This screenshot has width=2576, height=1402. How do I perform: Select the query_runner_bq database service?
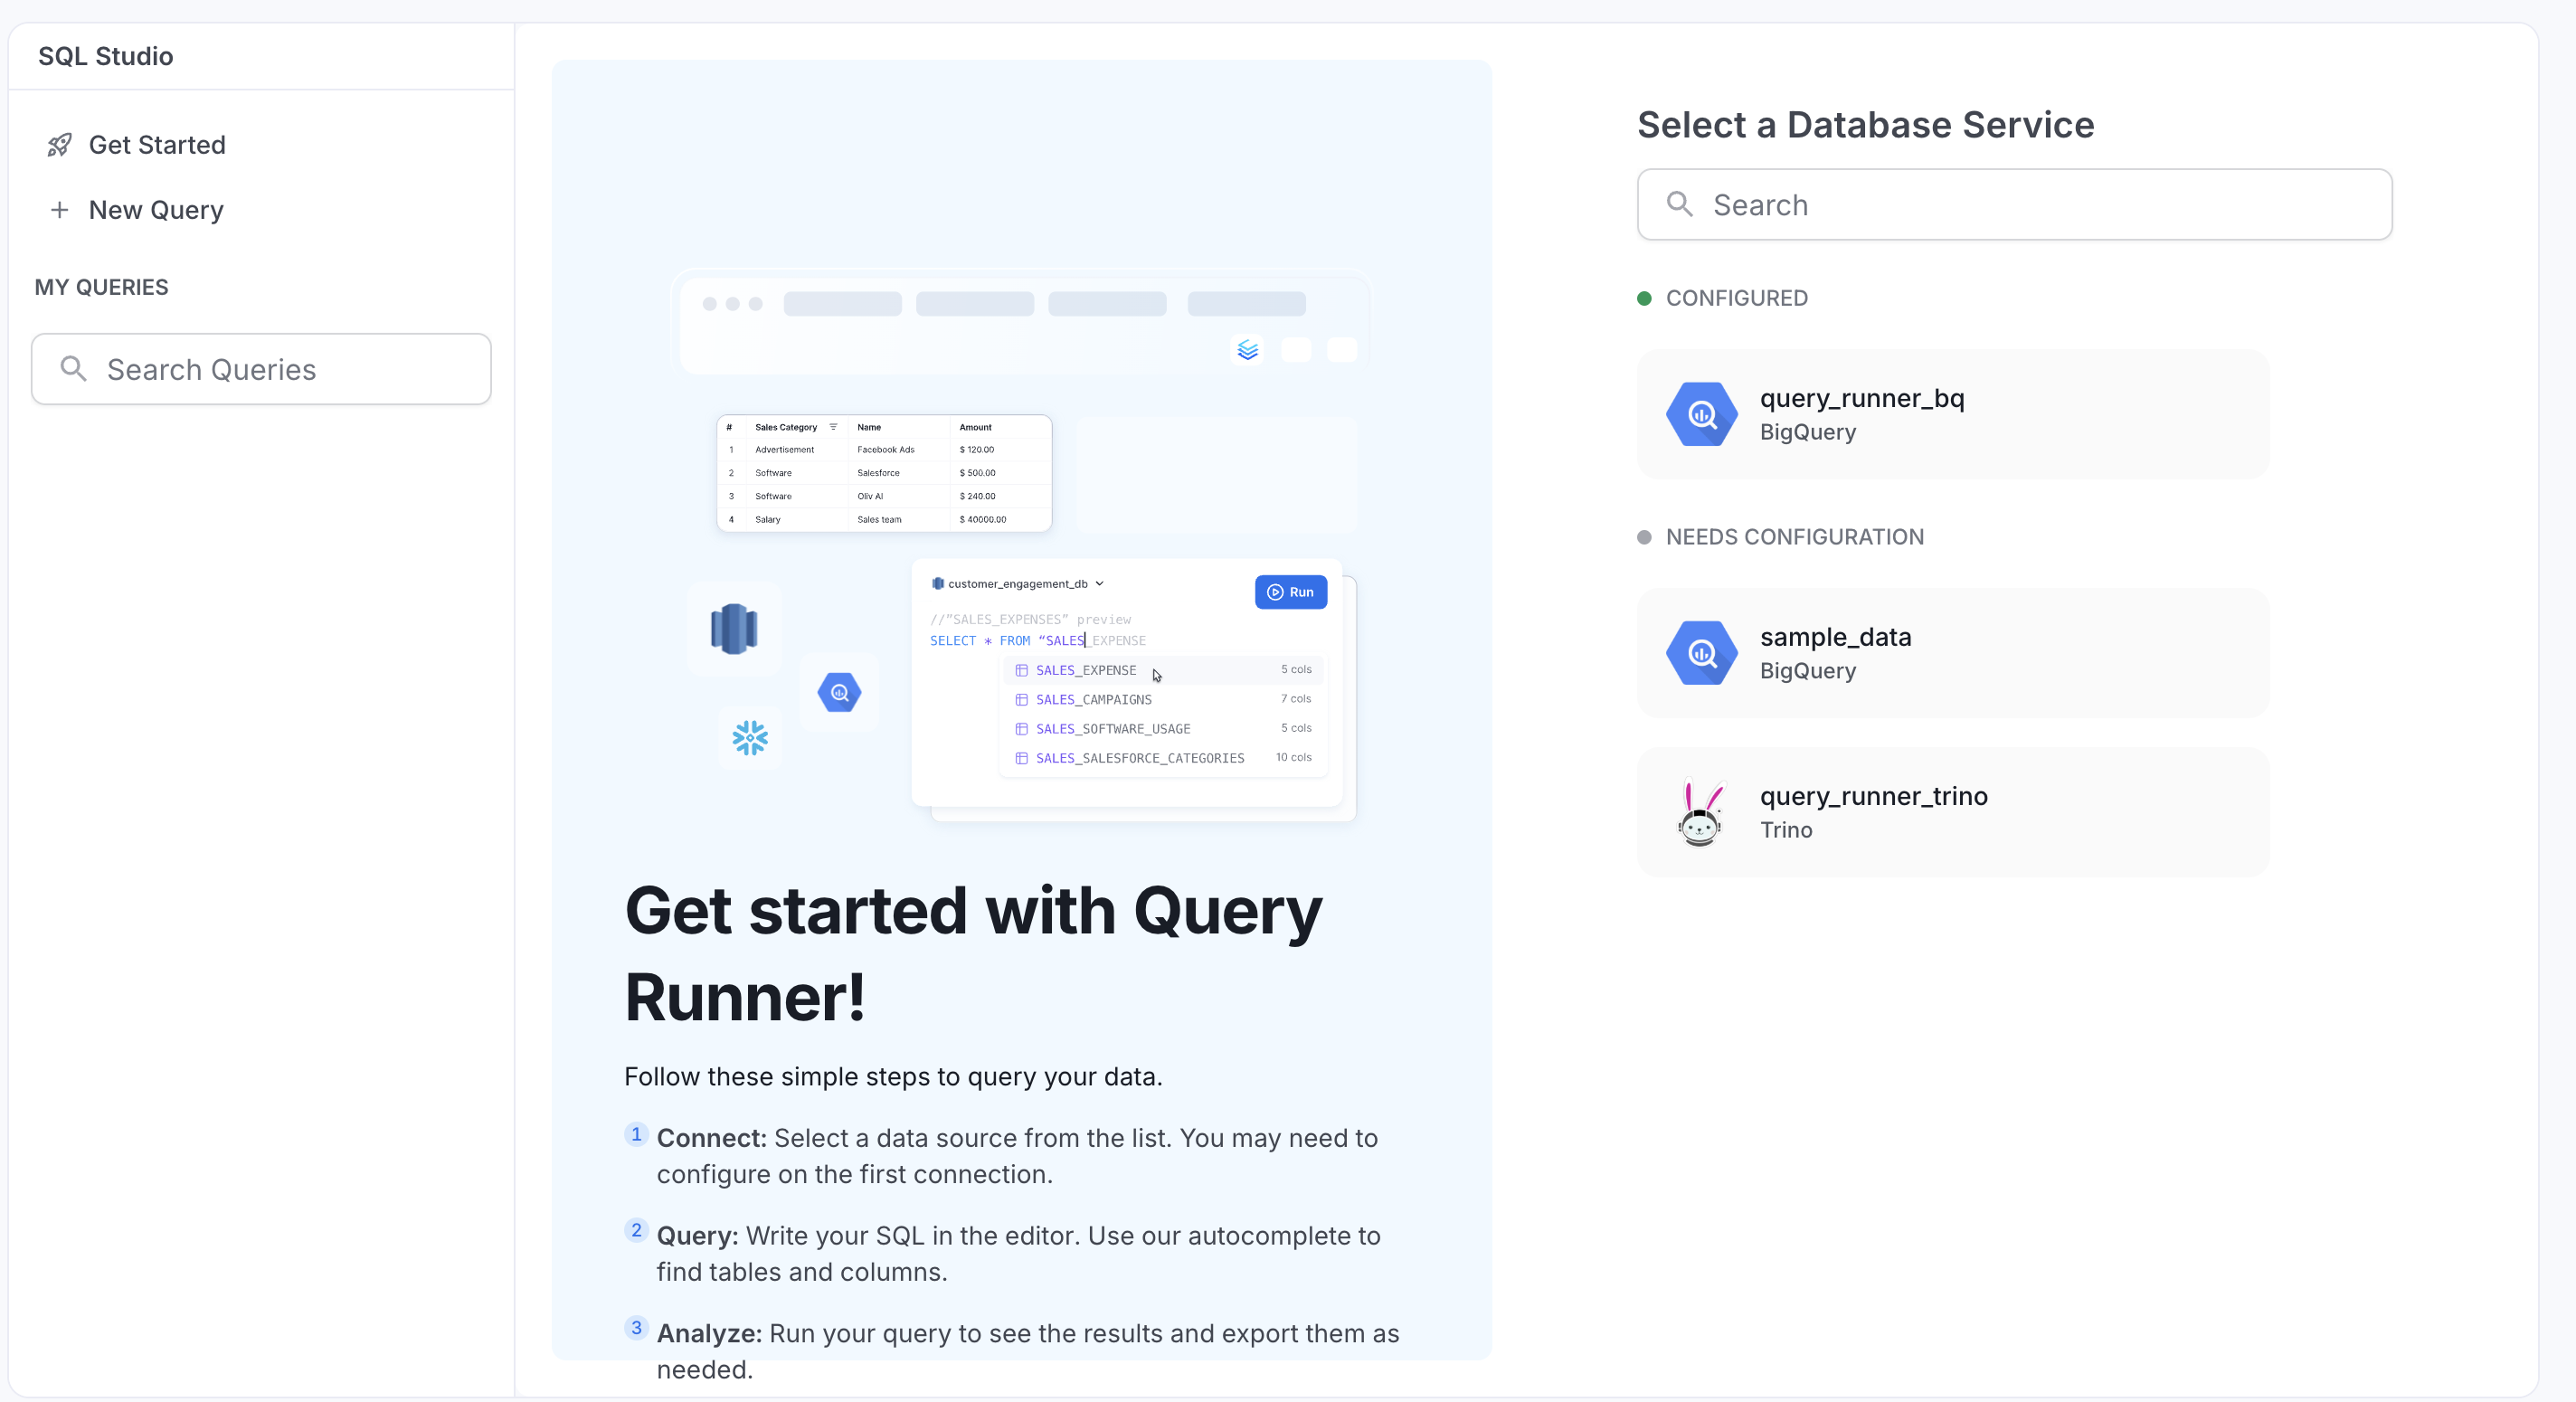1952,414
